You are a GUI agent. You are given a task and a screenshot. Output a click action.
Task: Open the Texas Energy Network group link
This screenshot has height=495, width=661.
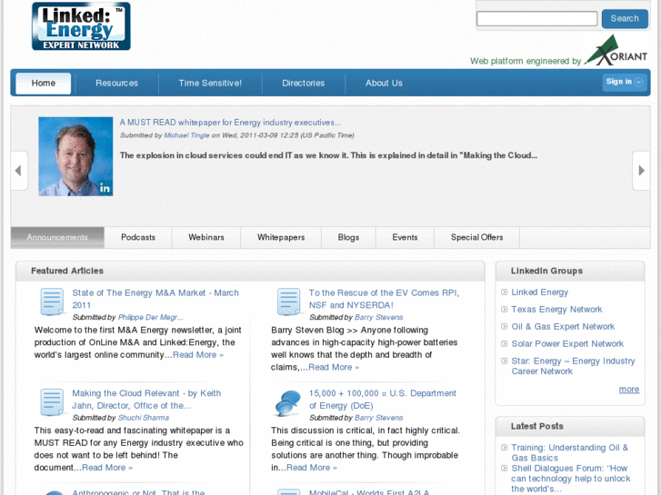pyautogui.click(x=556, y=309)
